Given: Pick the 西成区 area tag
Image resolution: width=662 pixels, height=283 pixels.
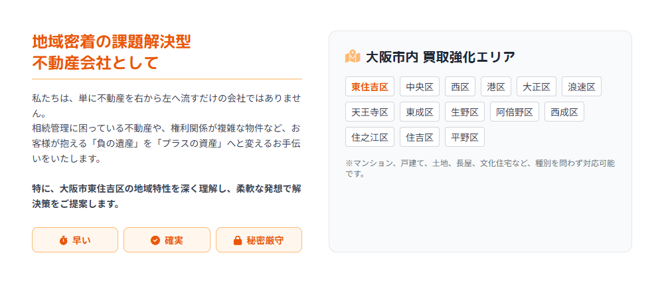Looking at the screenshot, I should tap(564, 112).
